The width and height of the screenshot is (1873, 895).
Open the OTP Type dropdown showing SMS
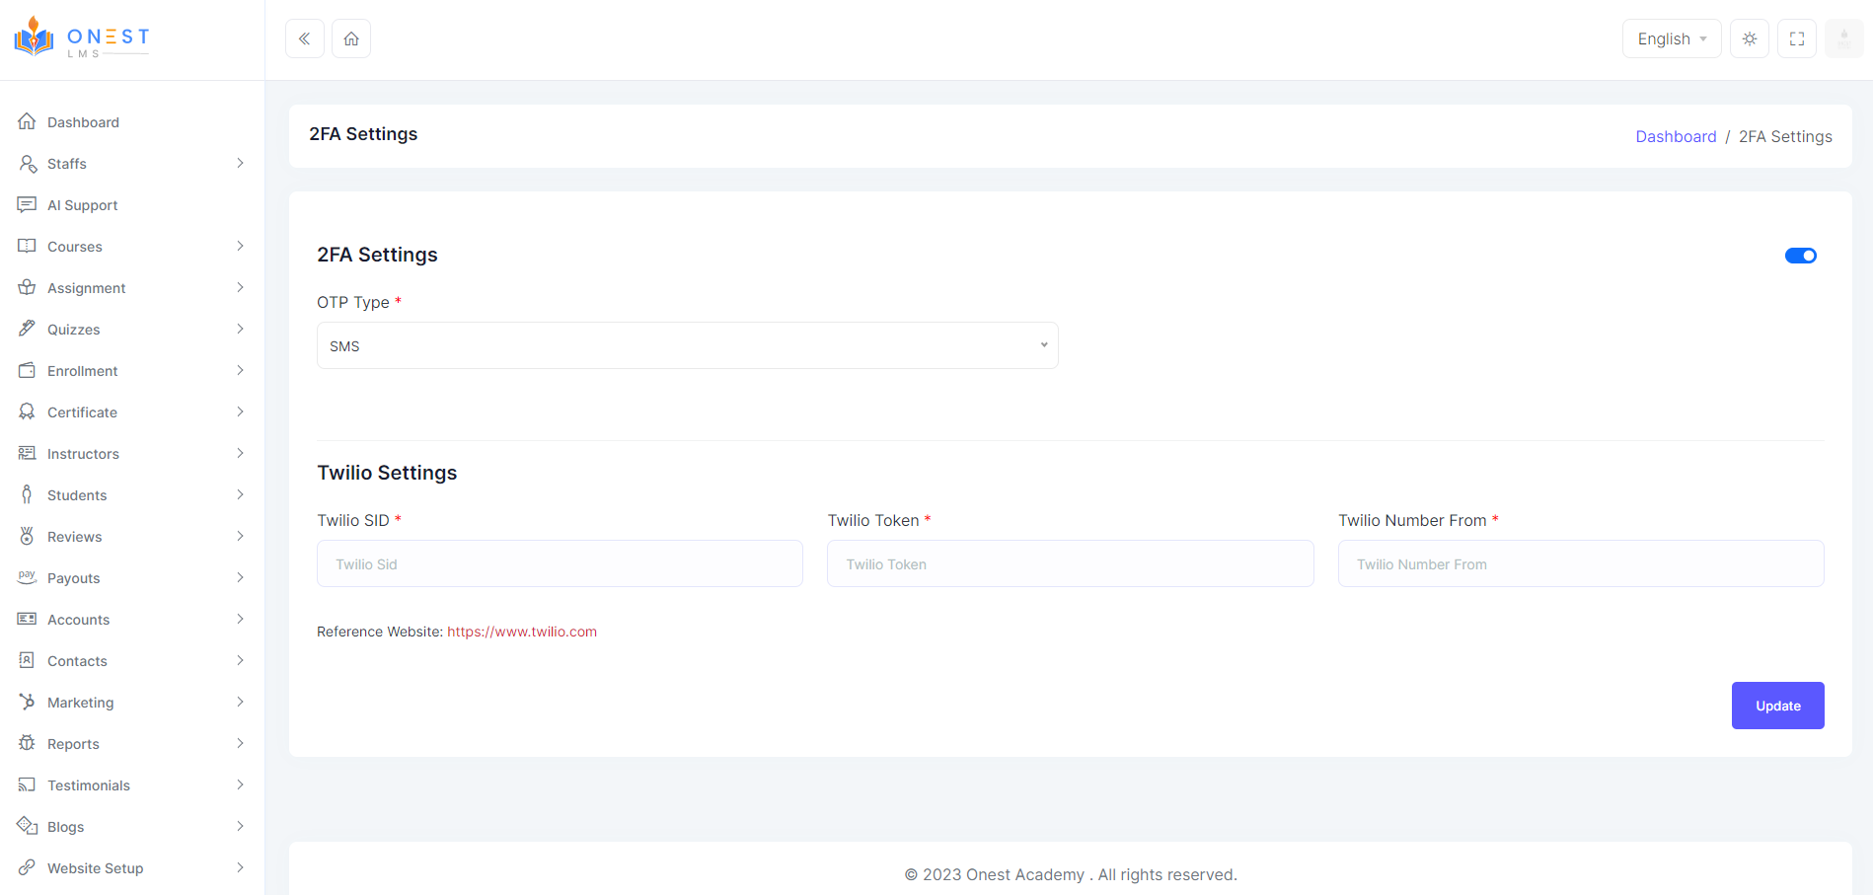(x=687, y=345)
